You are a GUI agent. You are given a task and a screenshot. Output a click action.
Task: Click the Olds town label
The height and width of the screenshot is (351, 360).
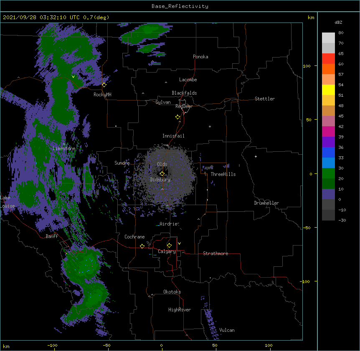162,164
